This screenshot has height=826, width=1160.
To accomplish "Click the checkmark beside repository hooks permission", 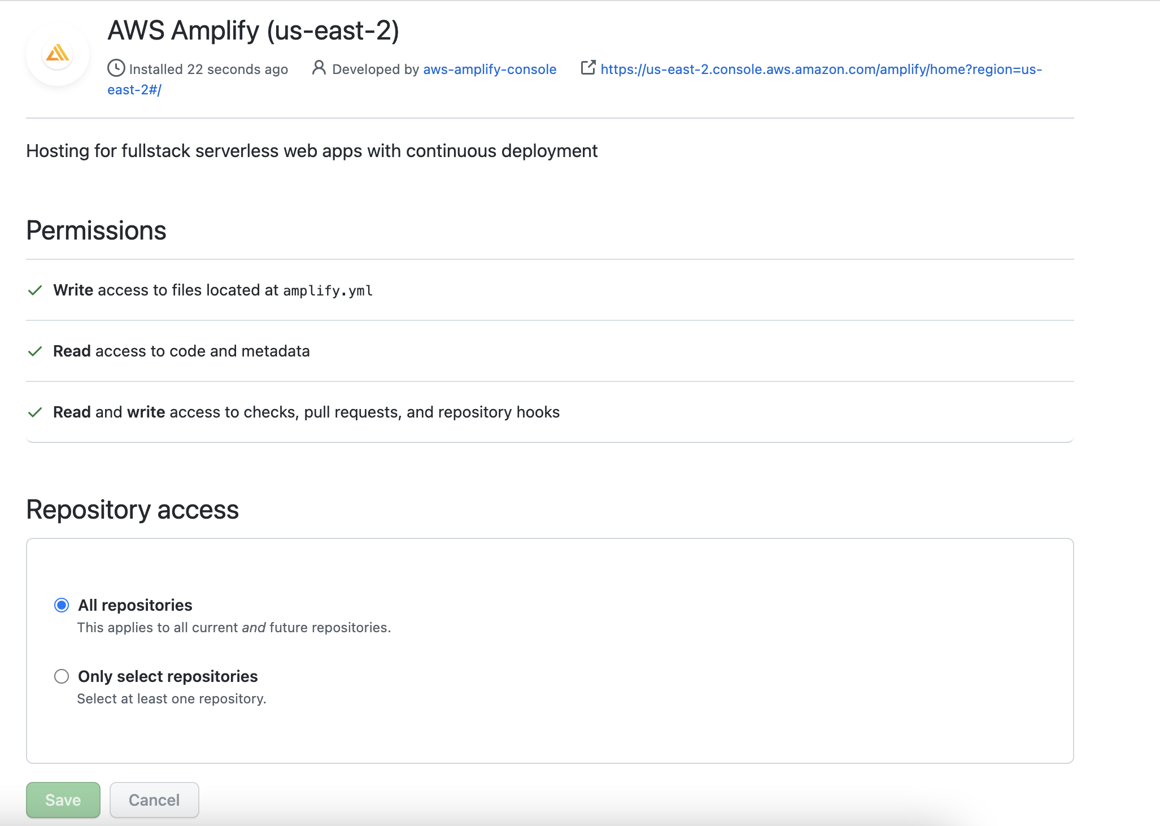I will point(35,412).
